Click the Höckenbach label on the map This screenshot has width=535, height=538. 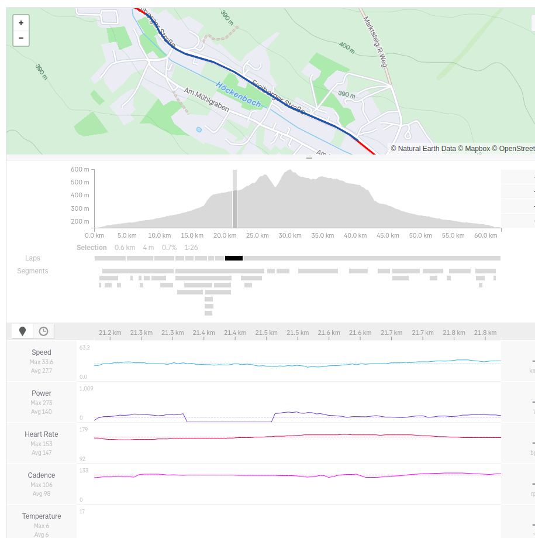click(x=238, y=94)
